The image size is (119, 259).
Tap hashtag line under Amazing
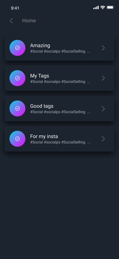click(60, 51)
